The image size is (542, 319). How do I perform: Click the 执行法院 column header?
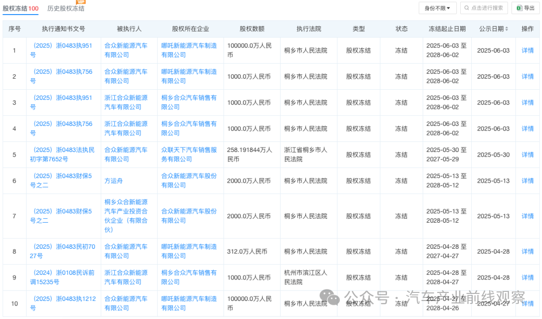(309, 29)
